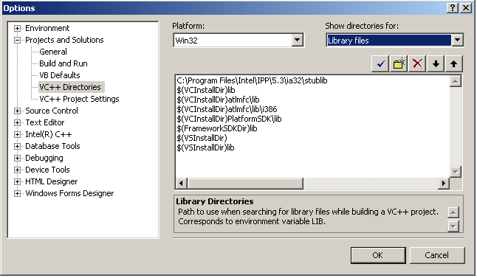
Task: Expand the Windows Forms Designer node
Action: tap(17, 193)
